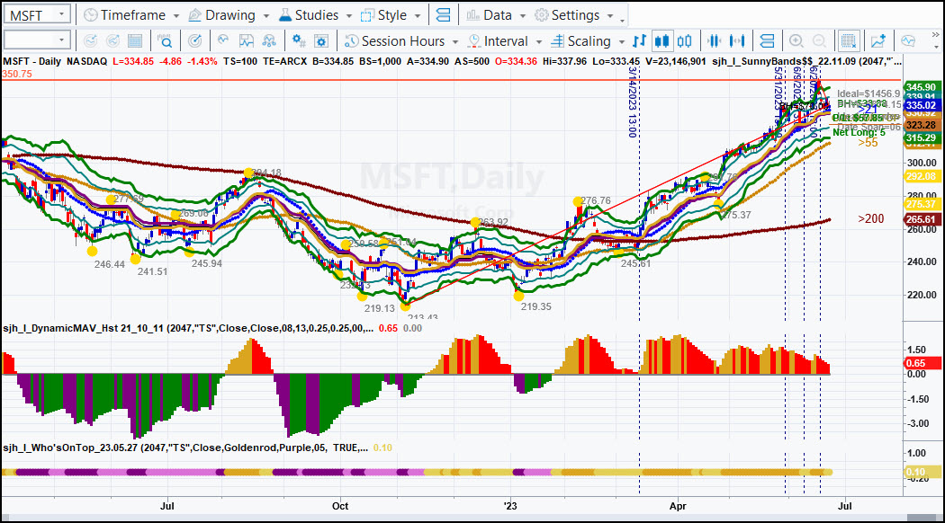Open the Settings menu
Image resolution: width=945 pixels, height=523 pixels.
pos(568,15)
